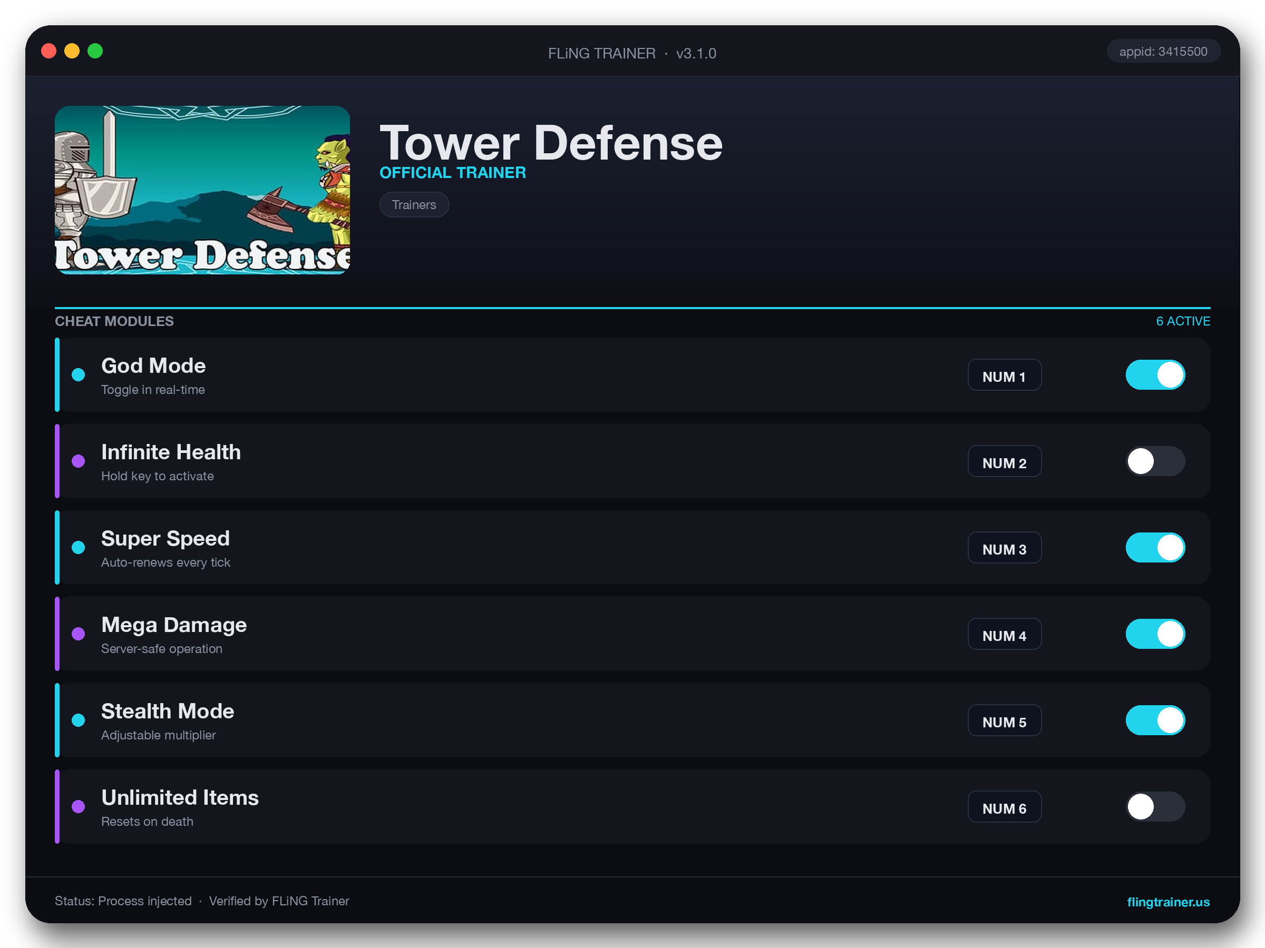Screen dimensions: 1265x948
Task: Click the Stealth Mode title
Action: pyautogui.click(x=168, y=711)
